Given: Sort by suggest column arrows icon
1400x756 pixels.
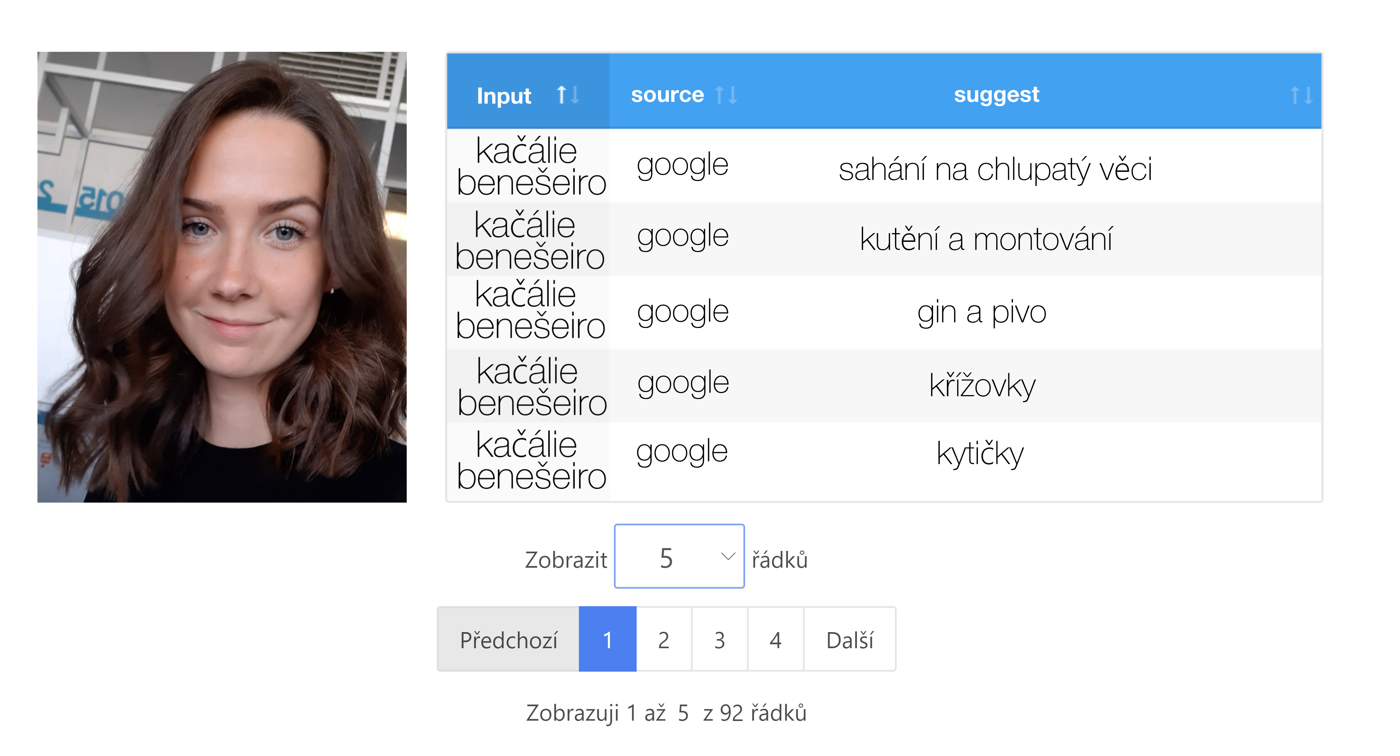Looking at the screenshot, I should (x=1302, y=96).
